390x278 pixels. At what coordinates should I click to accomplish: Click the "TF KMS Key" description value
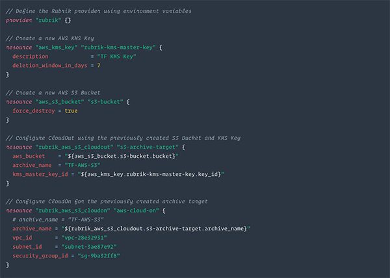(116, 57)
